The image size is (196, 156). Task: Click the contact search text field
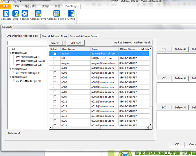coord(27,43)
